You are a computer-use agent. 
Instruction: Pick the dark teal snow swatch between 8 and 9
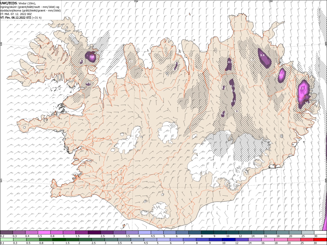207,232
